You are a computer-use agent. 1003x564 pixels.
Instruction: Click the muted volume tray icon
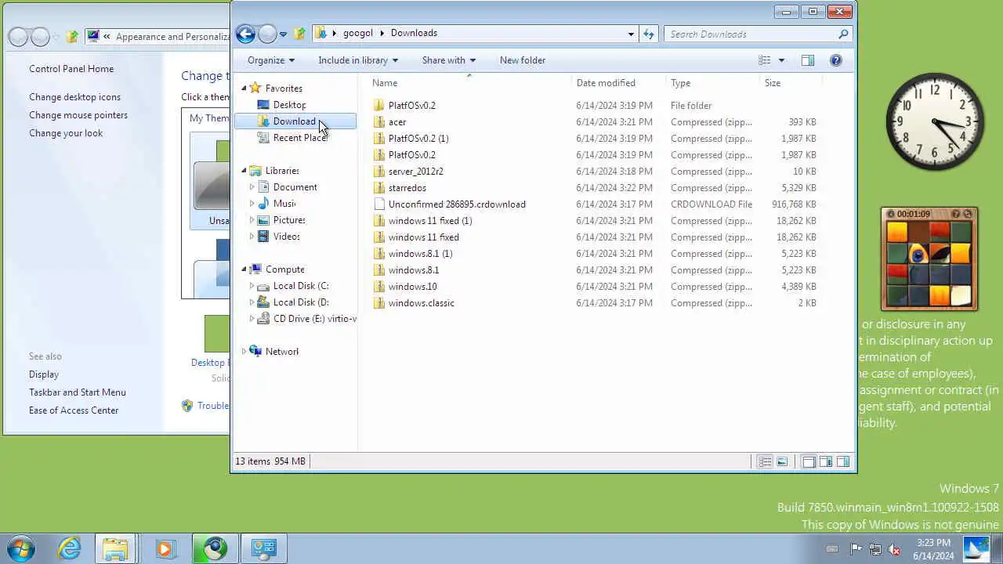coord(894,549)
